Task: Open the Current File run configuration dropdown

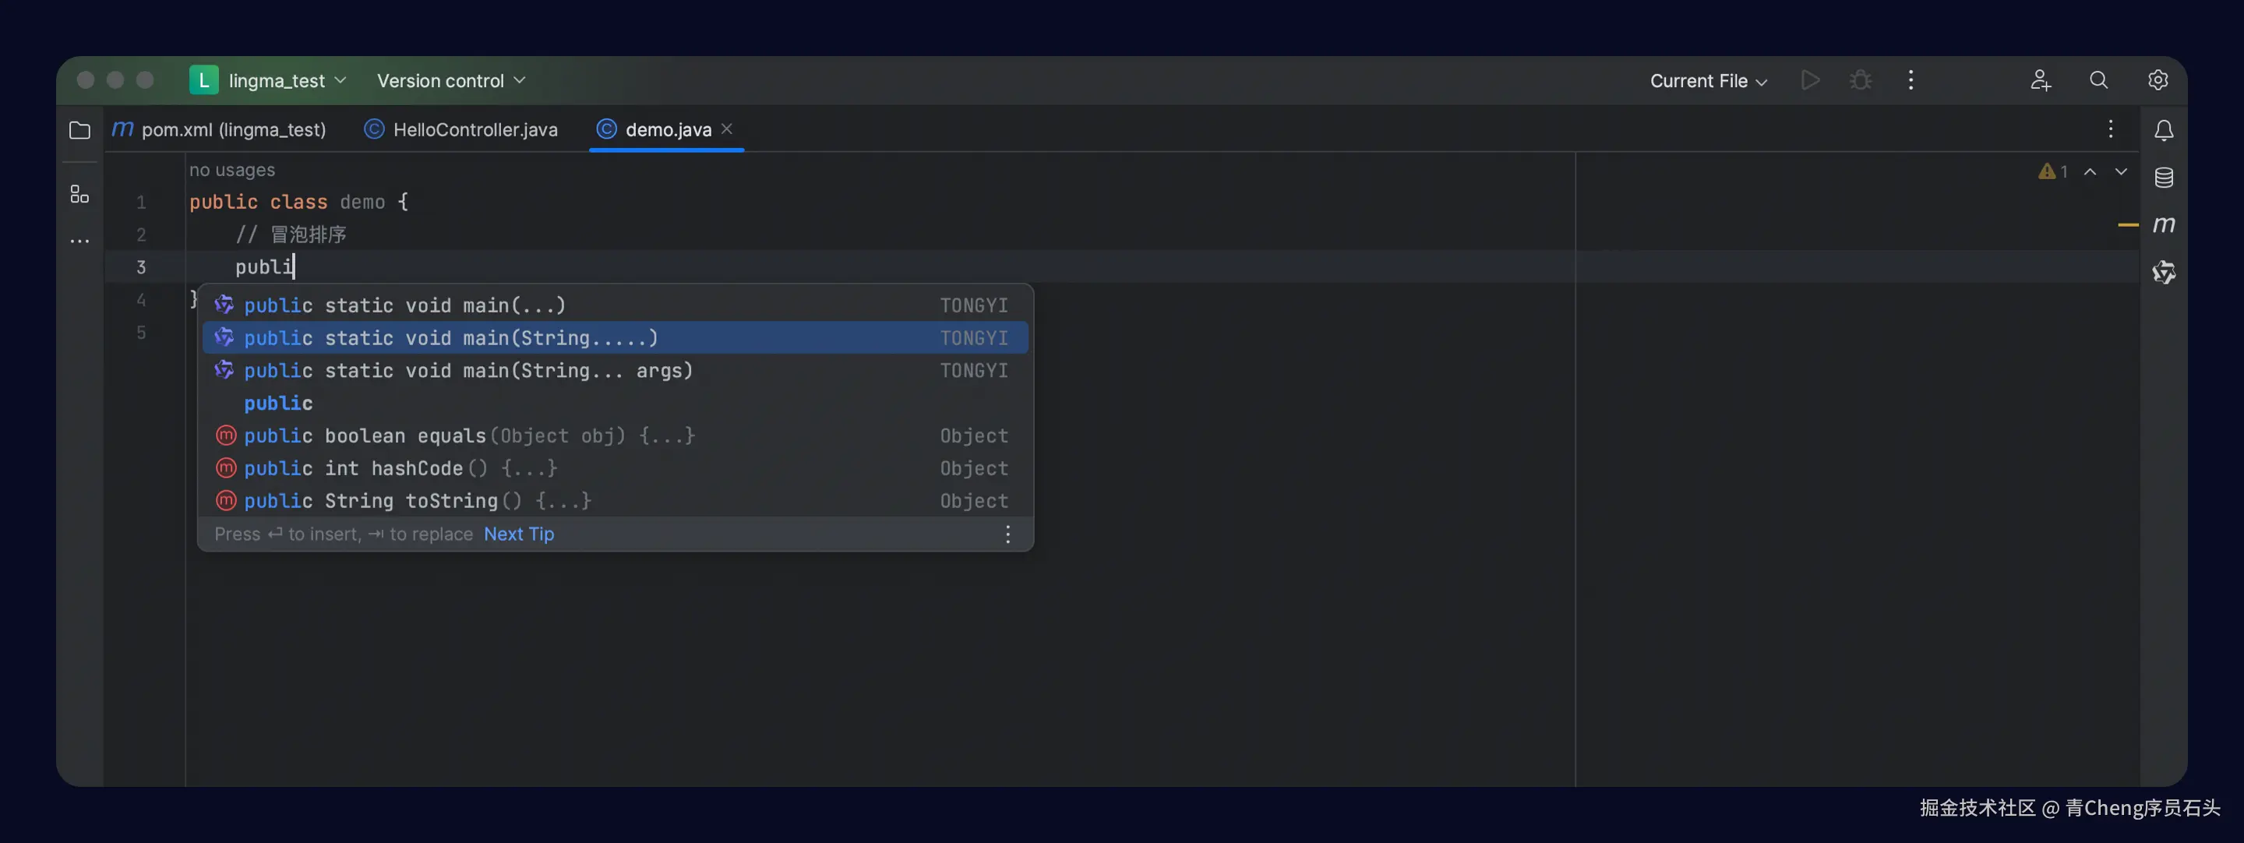Action: (1707, 80)
